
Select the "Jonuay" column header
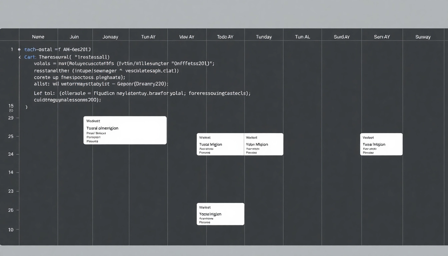[110, 37]
